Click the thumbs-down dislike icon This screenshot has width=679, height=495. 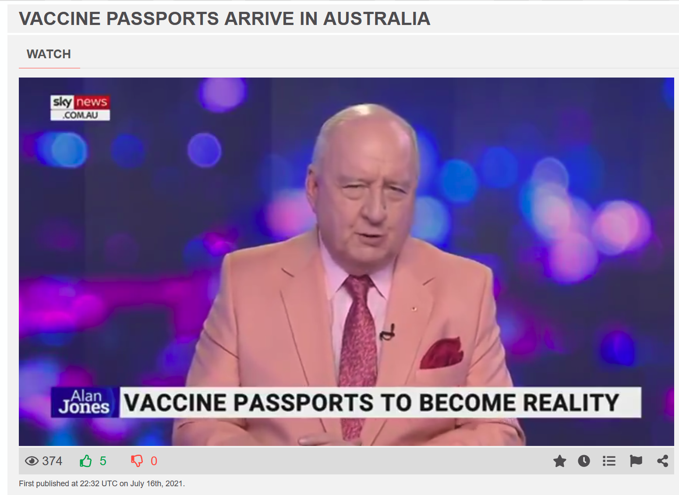point(137,461)
